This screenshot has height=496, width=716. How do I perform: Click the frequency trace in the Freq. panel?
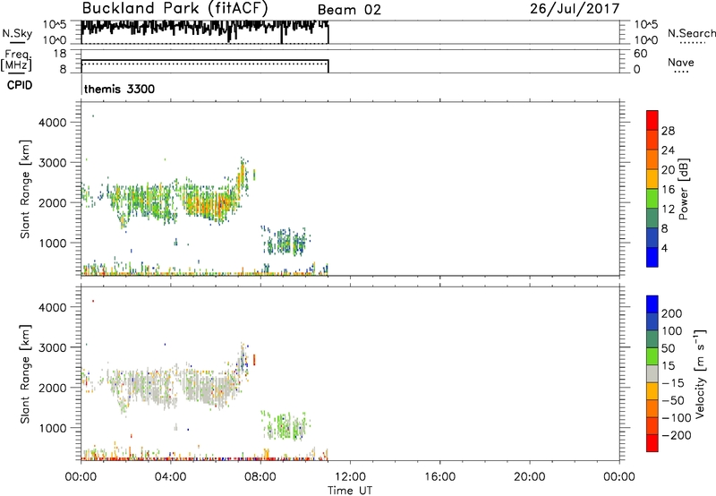pyautogui.click(x=205, y=65)
